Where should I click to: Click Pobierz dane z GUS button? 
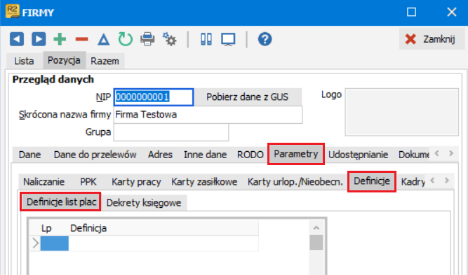tap(248, 97)
